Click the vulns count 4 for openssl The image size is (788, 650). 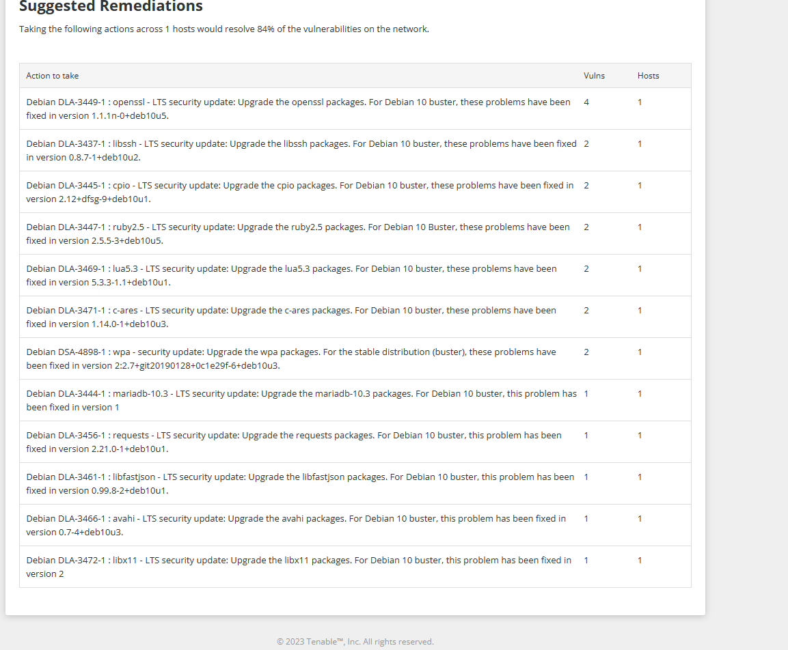pyautogui.click(x=586, y=102)
